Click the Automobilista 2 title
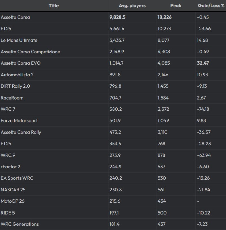Viewport: 226px width, 230px height. (x=17, y=75)
